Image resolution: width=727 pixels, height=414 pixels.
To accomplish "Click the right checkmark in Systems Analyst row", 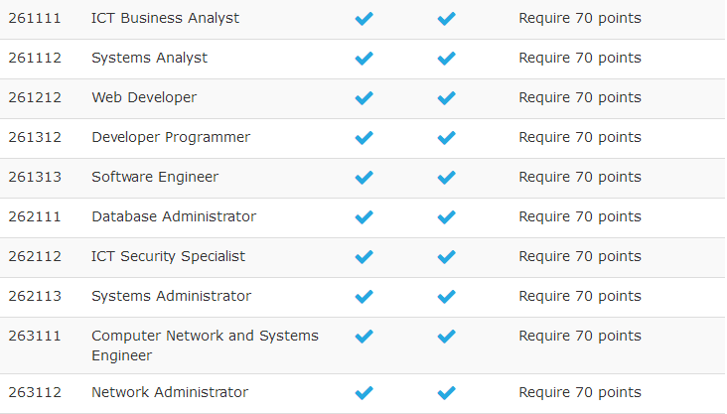I will 446,59.
